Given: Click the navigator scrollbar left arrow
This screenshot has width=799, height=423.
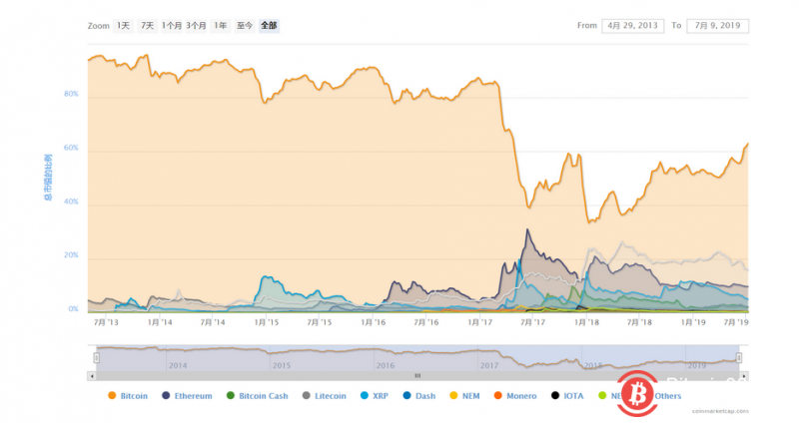Looking at the screenshot, I should 92,376.
